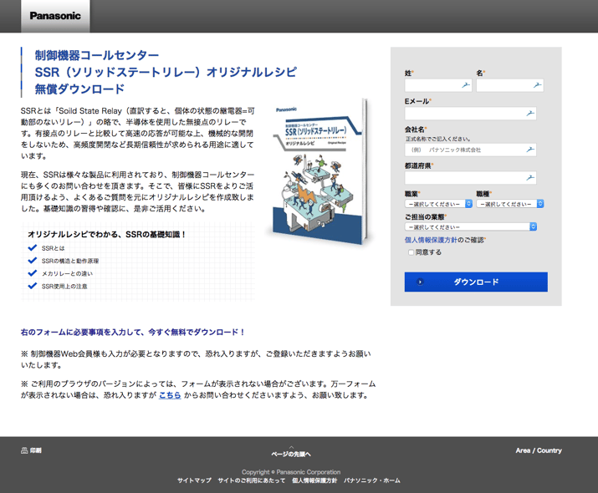
Task: Check the 同意する checkbox
Action: (411, 252)
